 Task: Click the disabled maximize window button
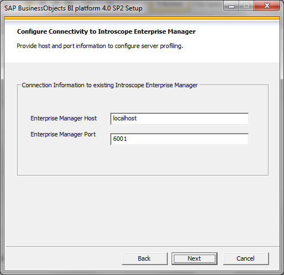[246, 6]
